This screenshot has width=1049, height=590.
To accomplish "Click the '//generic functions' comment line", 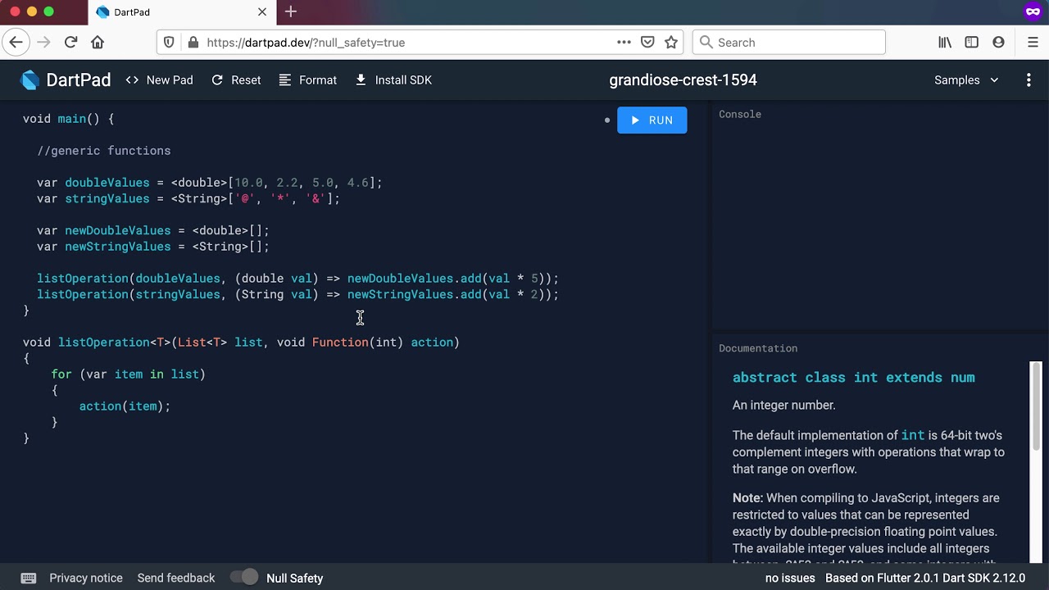I will coord(104,151).
